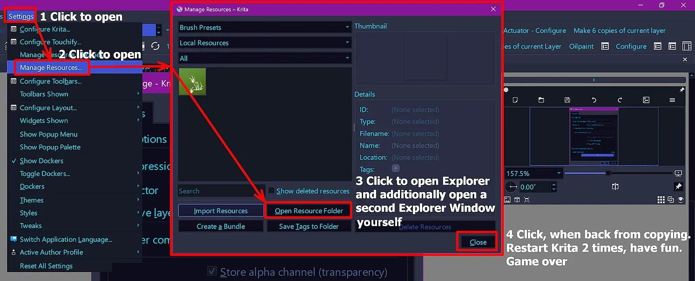
Task: Click the list icon left of Configure
Action: [x=605, y=47]
